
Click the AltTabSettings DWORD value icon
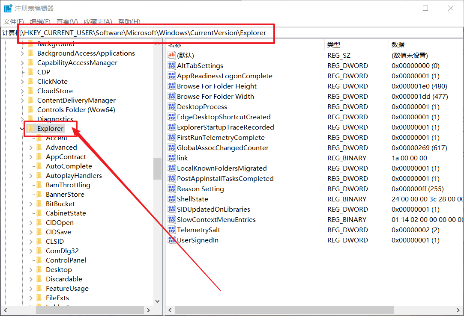[172, 66]
